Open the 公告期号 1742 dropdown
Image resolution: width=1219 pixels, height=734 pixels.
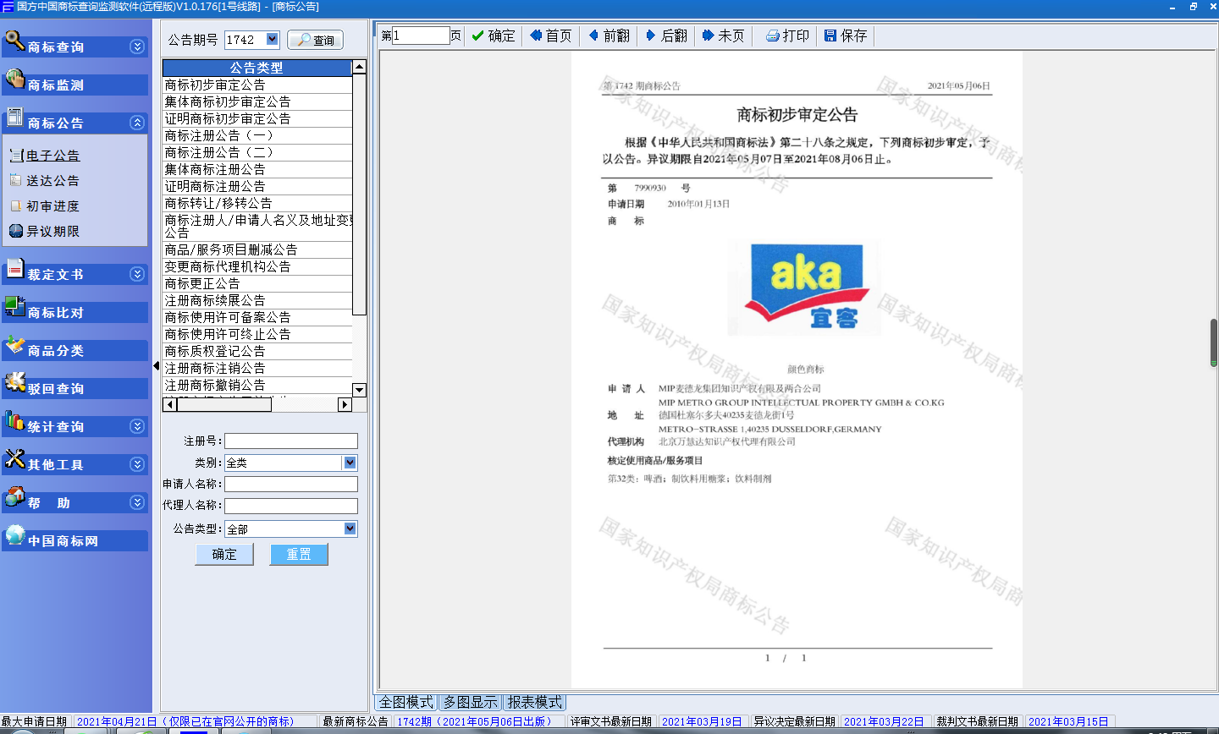click(273, 39)
